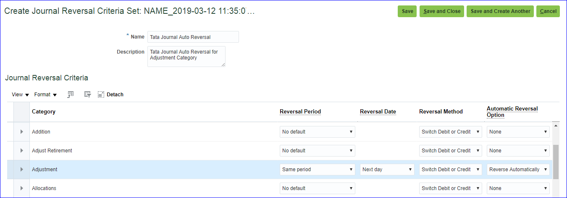Click the Save button
The image size is (567, 198).
(407, 11)
